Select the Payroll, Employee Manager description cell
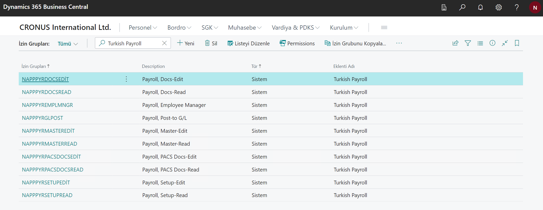The height and width of the screenshot is (210, 543). click(174, 105)
